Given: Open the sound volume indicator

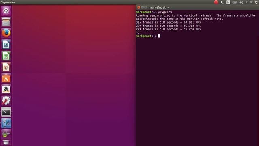Looking at the screenshot, I should (241, 2).
